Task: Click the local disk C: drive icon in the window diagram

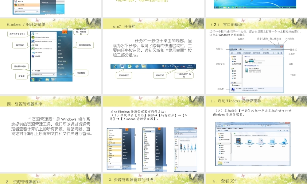Action: (247, 61)
